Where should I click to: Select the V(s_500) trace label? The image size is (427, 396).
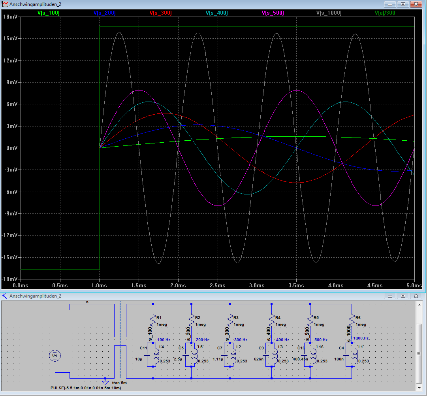pyautogui.click(x=273, y=13)
